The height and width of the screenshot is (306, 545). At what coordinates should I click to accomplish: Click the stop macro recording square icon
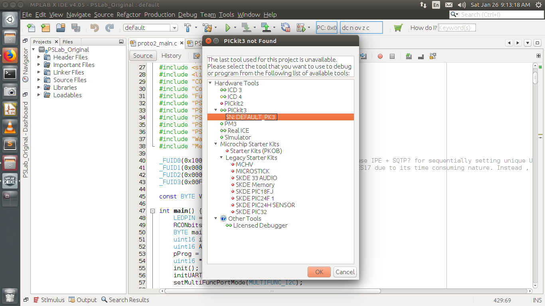pyautogui.click(x=392, y=57)
